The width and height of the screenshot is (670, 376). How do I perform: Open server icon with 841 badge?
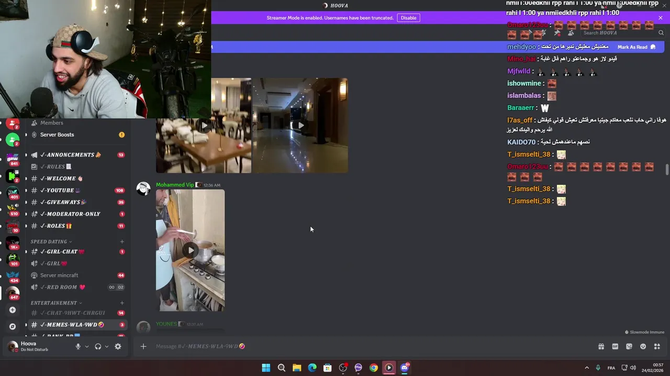tap(13, 159)
